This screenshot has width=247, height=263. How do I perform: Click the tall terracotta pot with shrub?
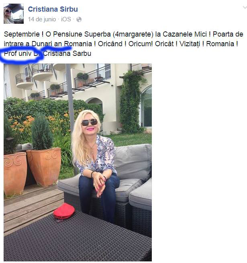pos(43,150)
